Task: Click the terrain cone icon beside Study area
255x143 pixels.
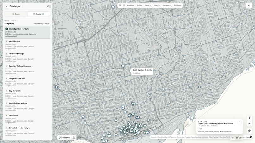Action: [x=74, y=138]
